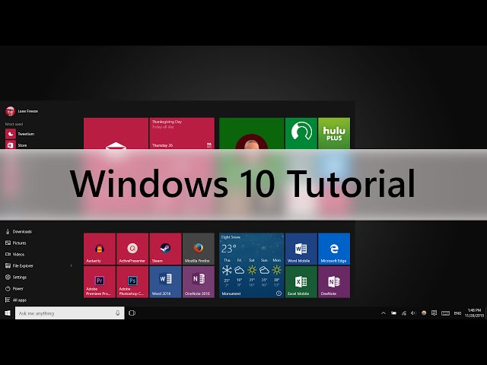The image size is (487, 365).
Task: Open the Weather tile showing 23°
Action: pyautogui.click(x=252, y=265)
